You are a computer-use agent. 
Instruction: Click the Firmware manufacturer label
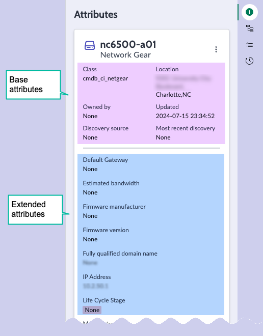tap(114, 207)
